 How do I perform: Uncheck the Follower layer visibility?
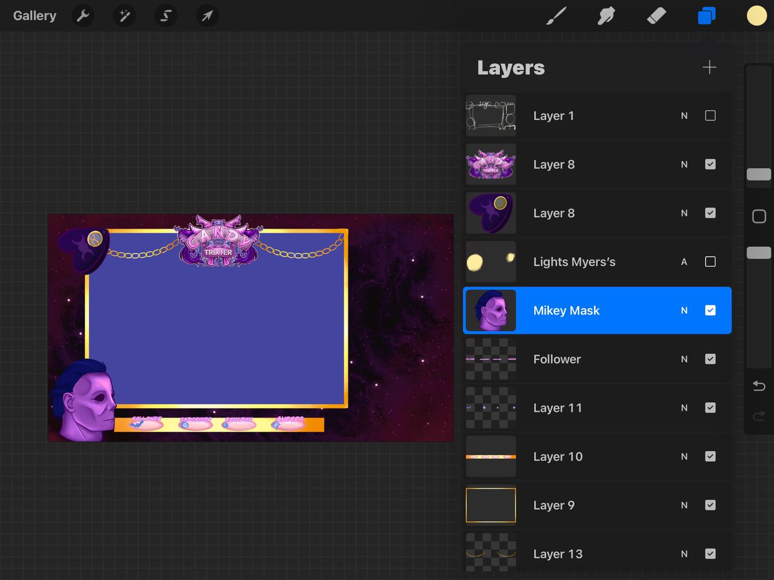710,359
